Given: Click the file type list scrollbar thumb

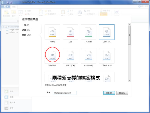Looking at the screenshot, I should [129, 35].
